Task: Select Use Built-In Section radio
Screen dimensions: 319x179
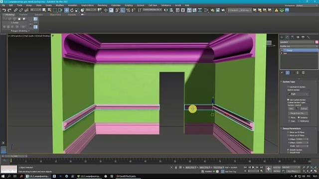Action: [x=288, y=87]
